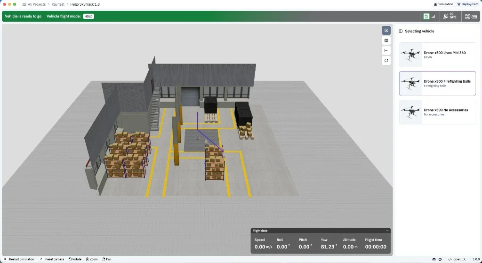Click the small drone in the 3D scene
Screen dimensions: 482x263
click(x=197, y=138)
